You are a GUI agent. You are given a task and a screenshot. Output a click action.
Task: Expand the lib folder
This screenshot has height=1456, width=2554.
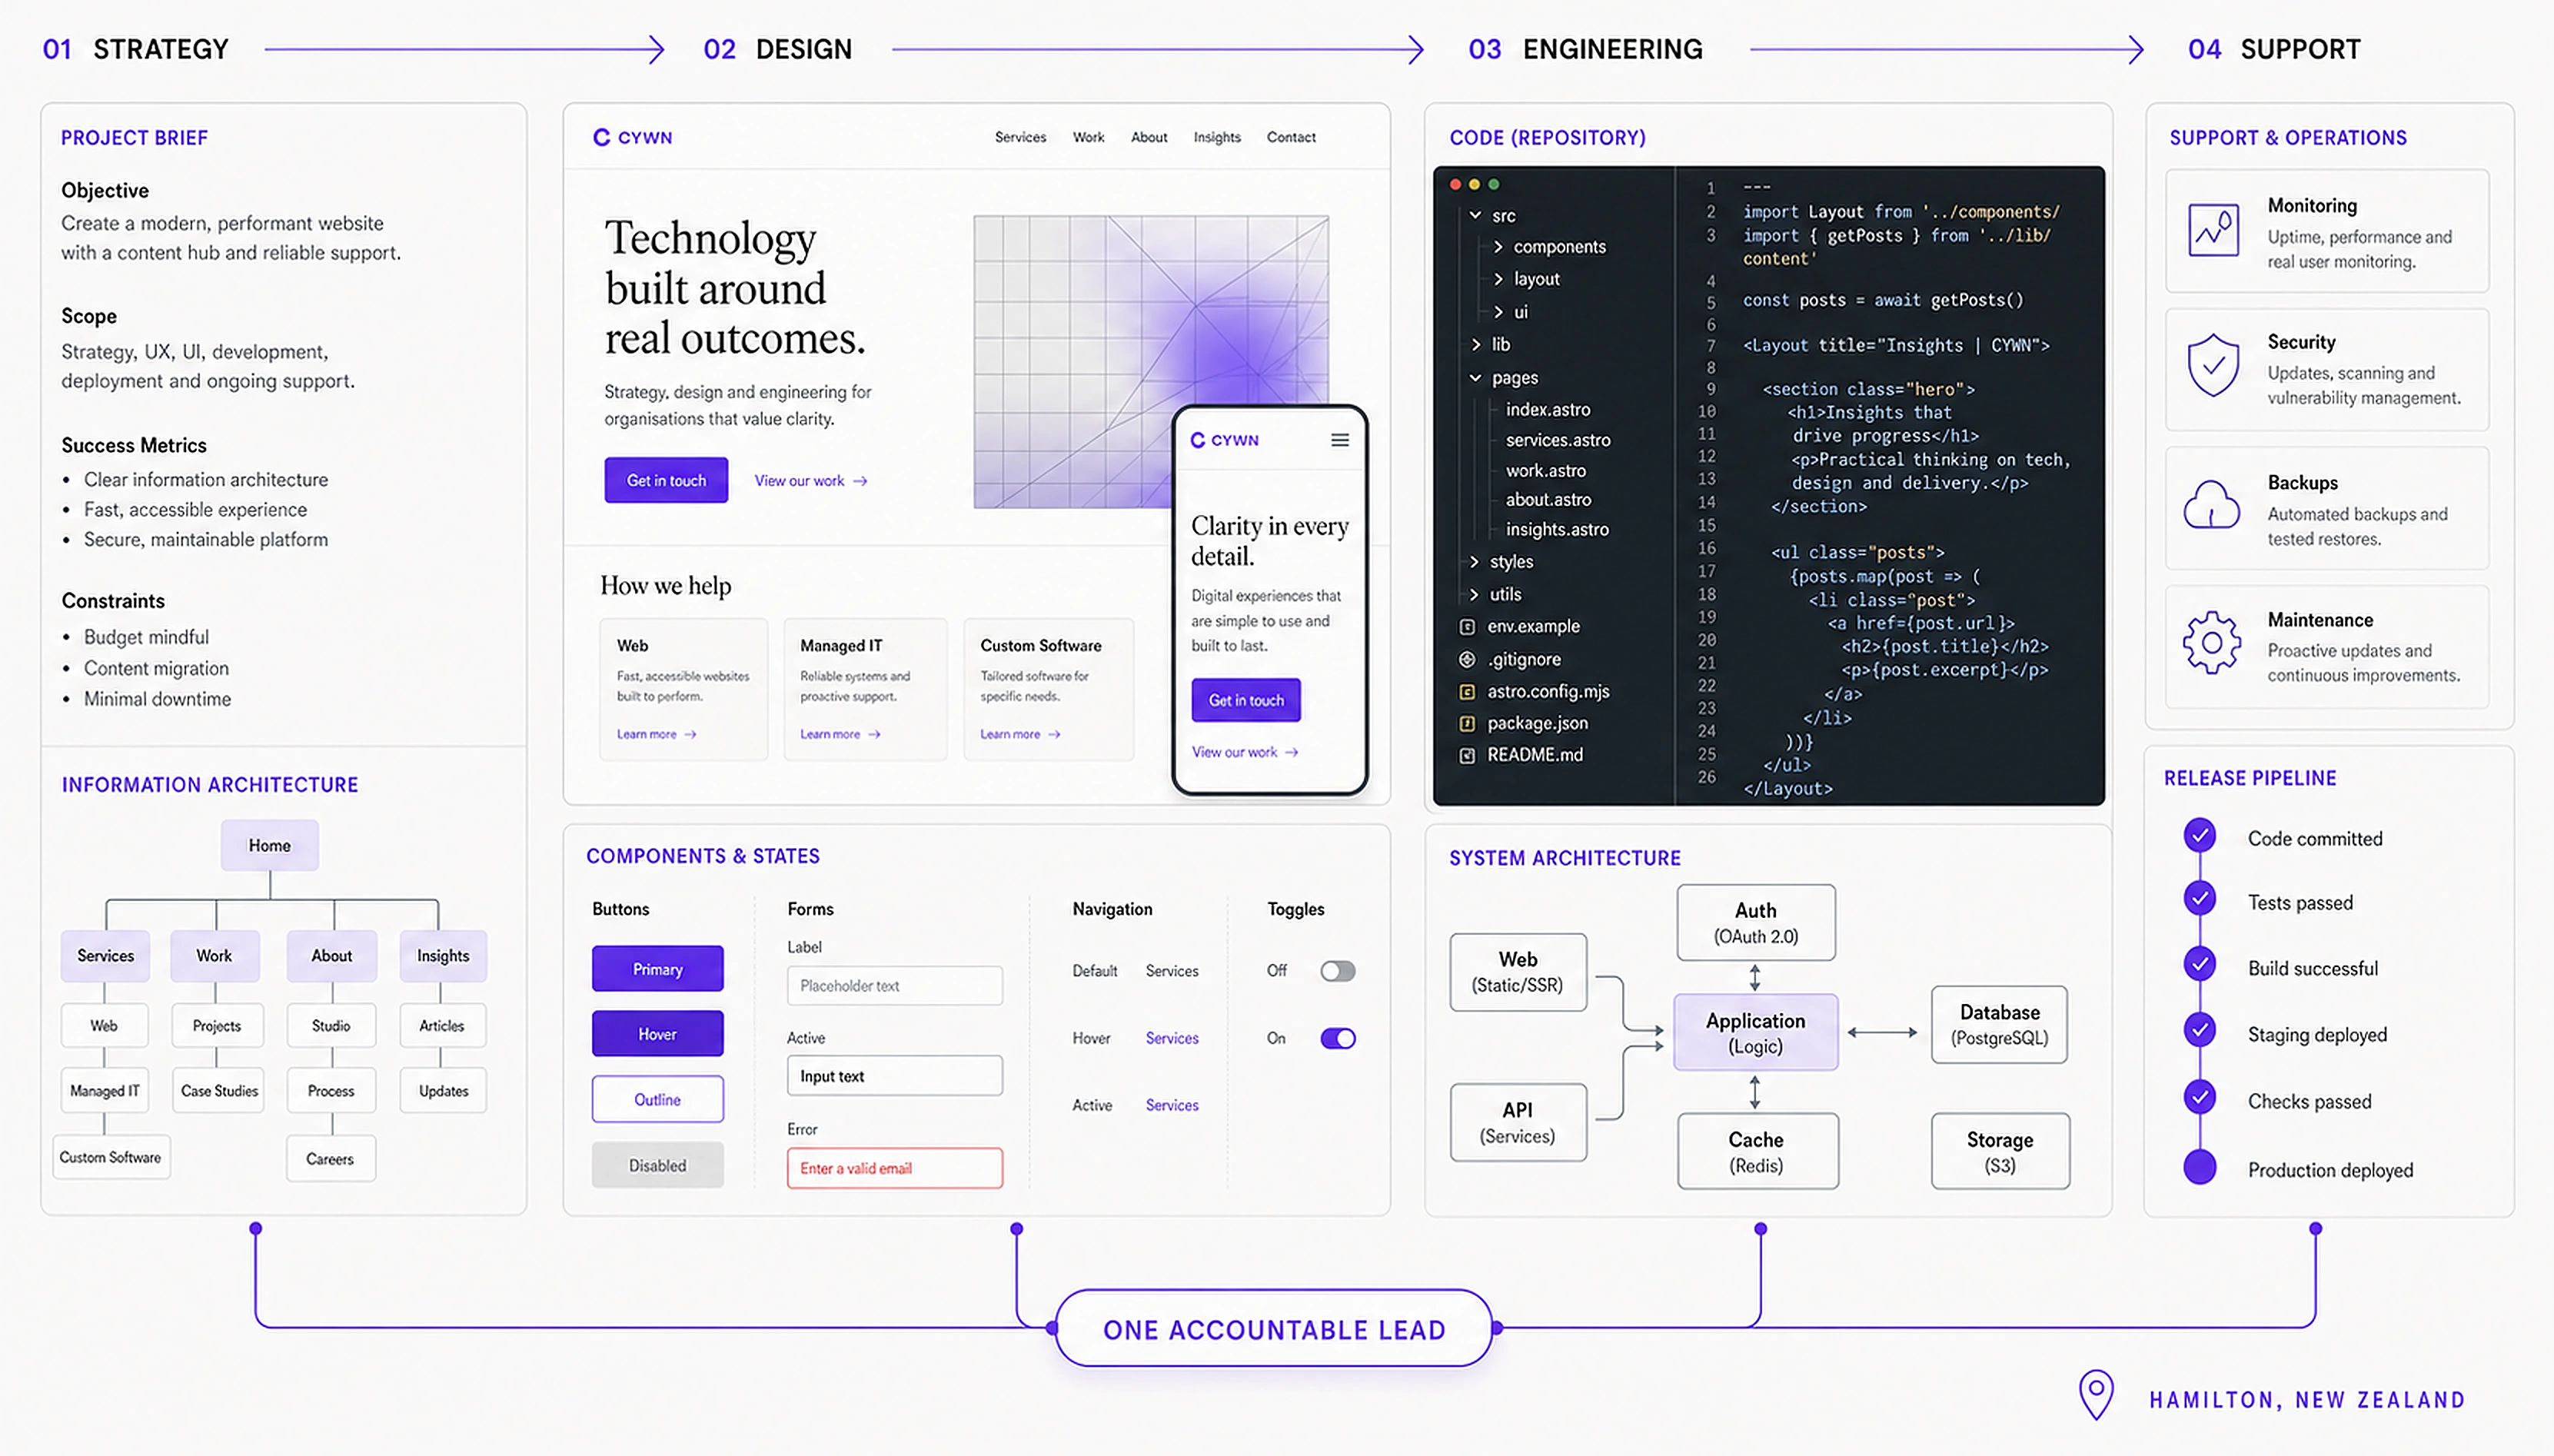[x=1476, y=344]
